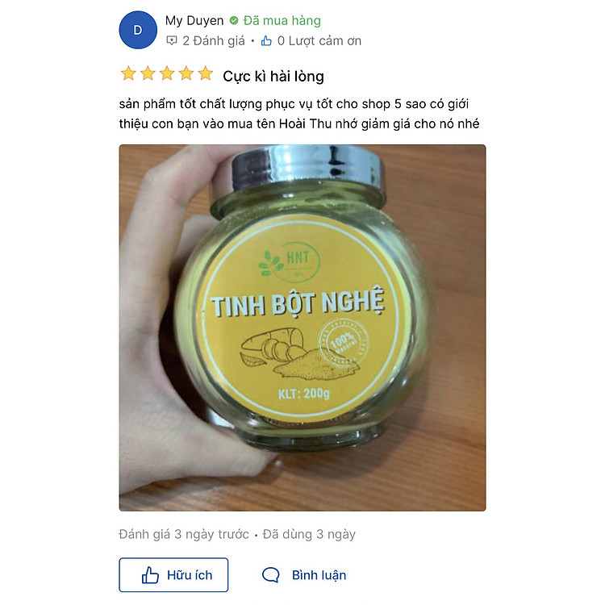Click the 2 Đánh giá text
This screenshot has height=605, width=605.
[x=214, y=40]
